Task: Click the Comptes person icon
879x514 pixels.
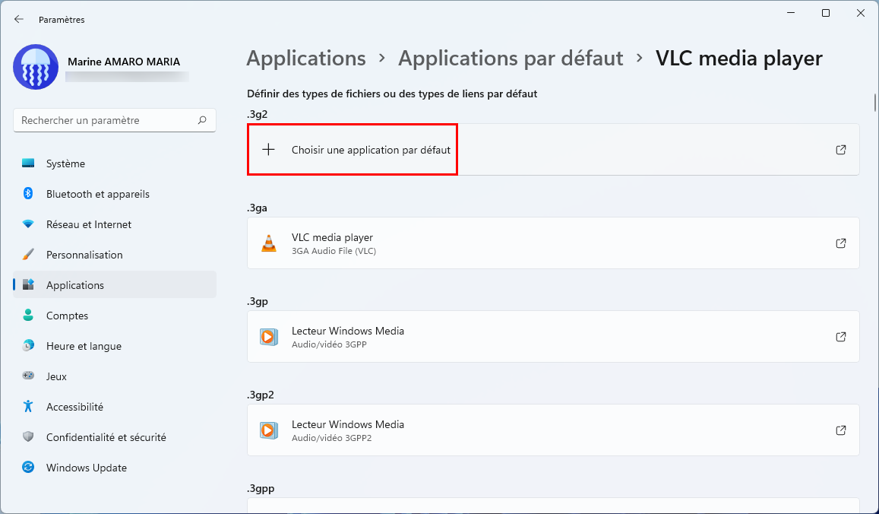Action: (28, 315)
